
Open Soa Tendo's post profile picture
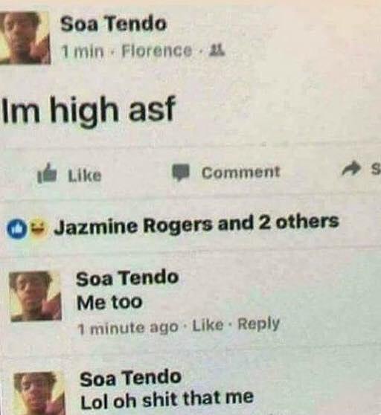(25, 38)
